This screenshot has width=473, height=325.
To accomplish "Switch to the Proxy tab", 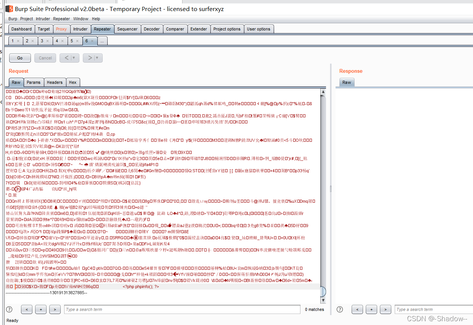I will [61, 29].
